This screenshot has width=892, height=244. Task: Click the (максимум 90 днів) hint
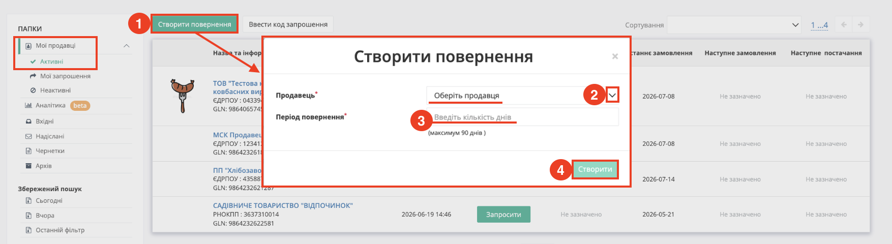pos(457,133)
